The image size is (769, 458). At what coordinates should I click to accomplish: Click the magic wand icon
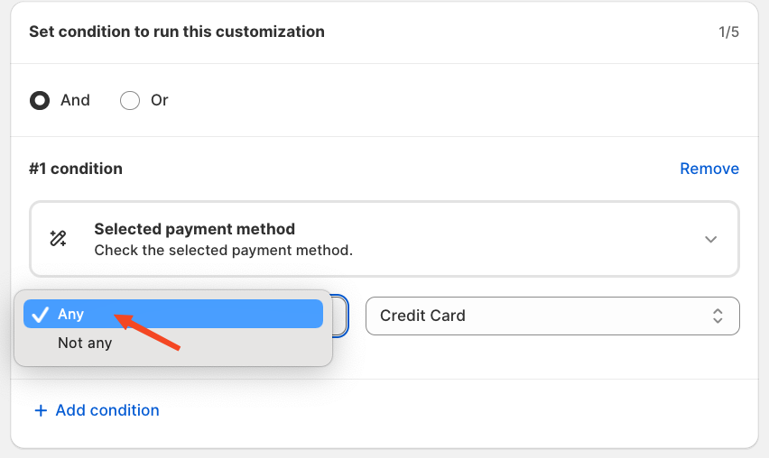click(59, 239)
